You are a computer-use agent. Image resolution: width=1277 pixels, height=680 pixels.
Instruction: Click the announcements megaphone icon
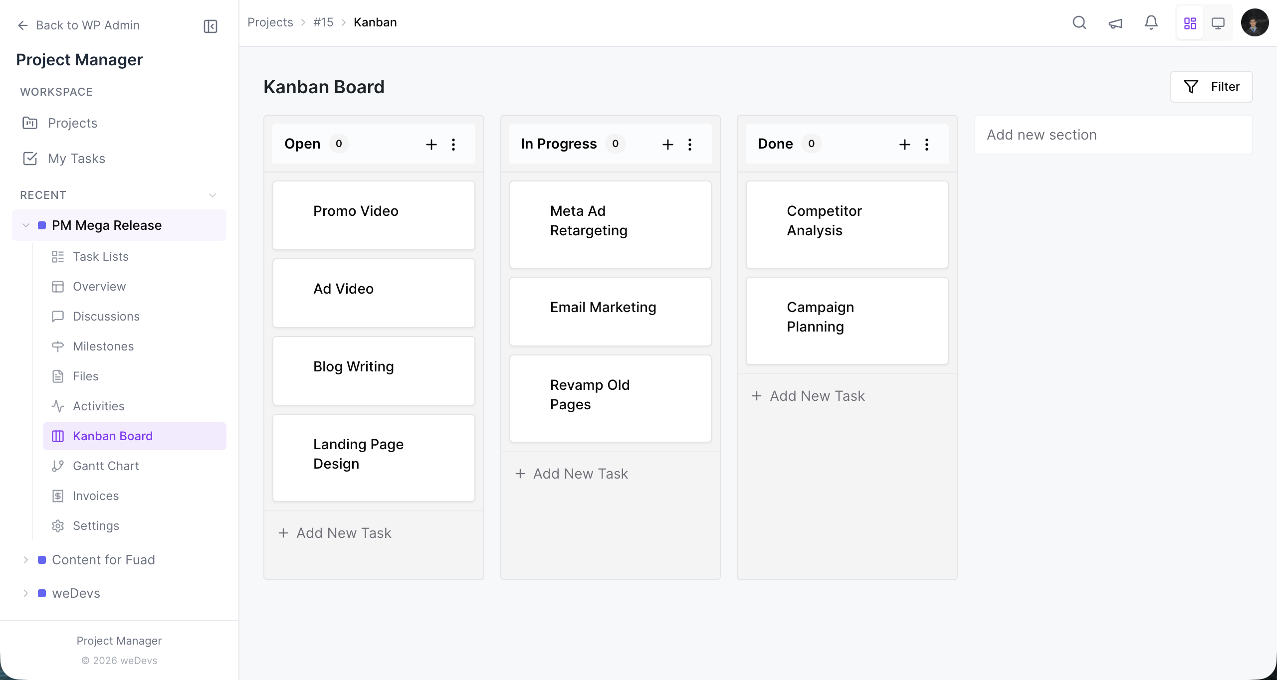point(1115,22)
